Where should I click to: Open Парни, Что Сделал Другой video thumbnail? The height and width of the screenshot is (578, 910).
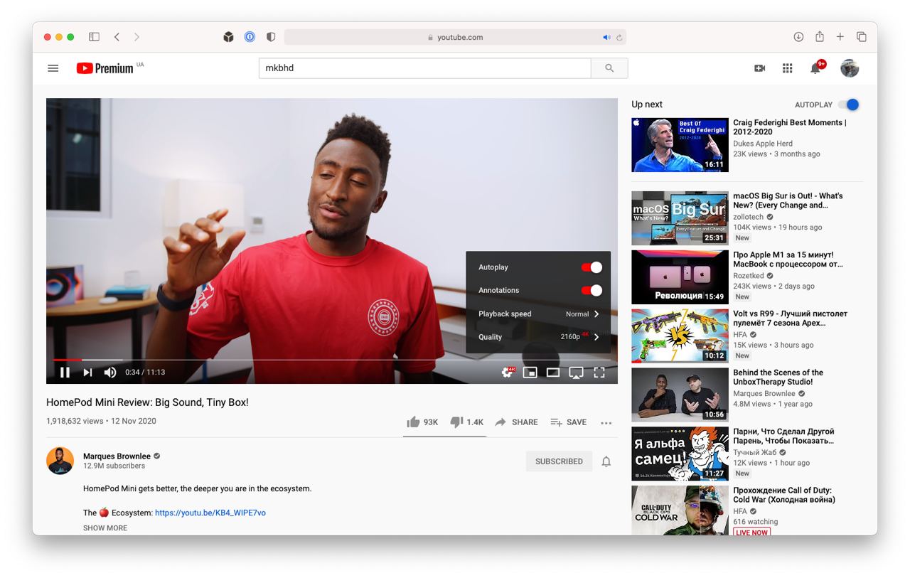(x=680, y=454)
